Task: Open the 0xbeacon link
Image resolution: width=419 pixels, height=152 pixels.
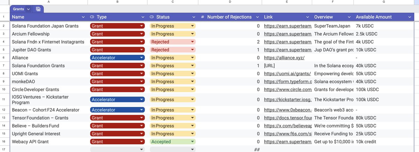Action: 287,110
